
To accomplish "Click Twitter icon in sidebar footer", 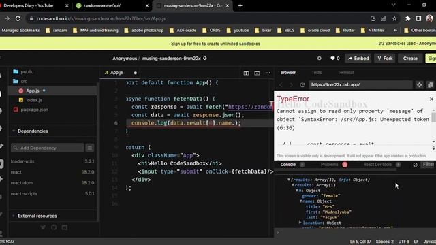I will pyautogui.click(x=43, y=227).
